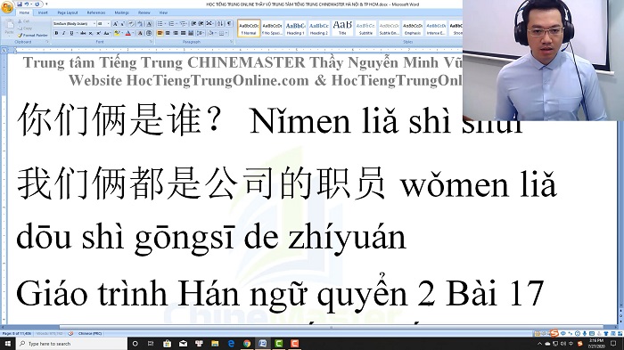Click Justify alignment icon
Screen dimensions: 624x350
coord(183,34)
